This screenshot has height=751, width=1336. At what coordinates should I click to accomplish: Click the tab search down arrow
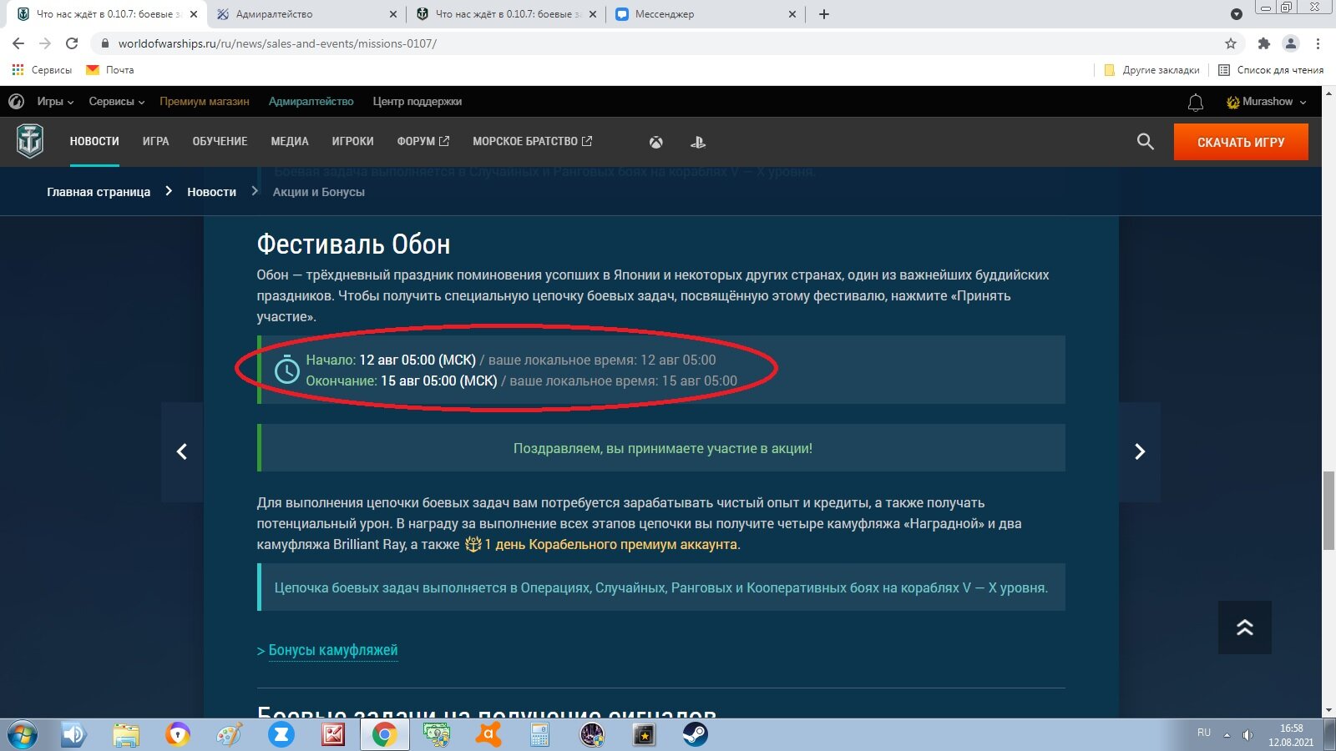(1237, 14)
